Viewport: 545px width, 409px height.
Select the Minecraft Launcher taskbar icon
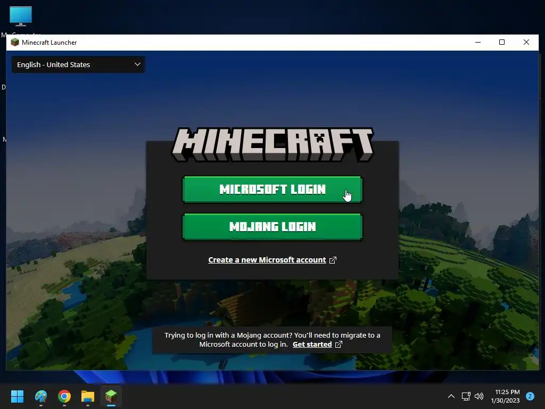coord(111,396)
